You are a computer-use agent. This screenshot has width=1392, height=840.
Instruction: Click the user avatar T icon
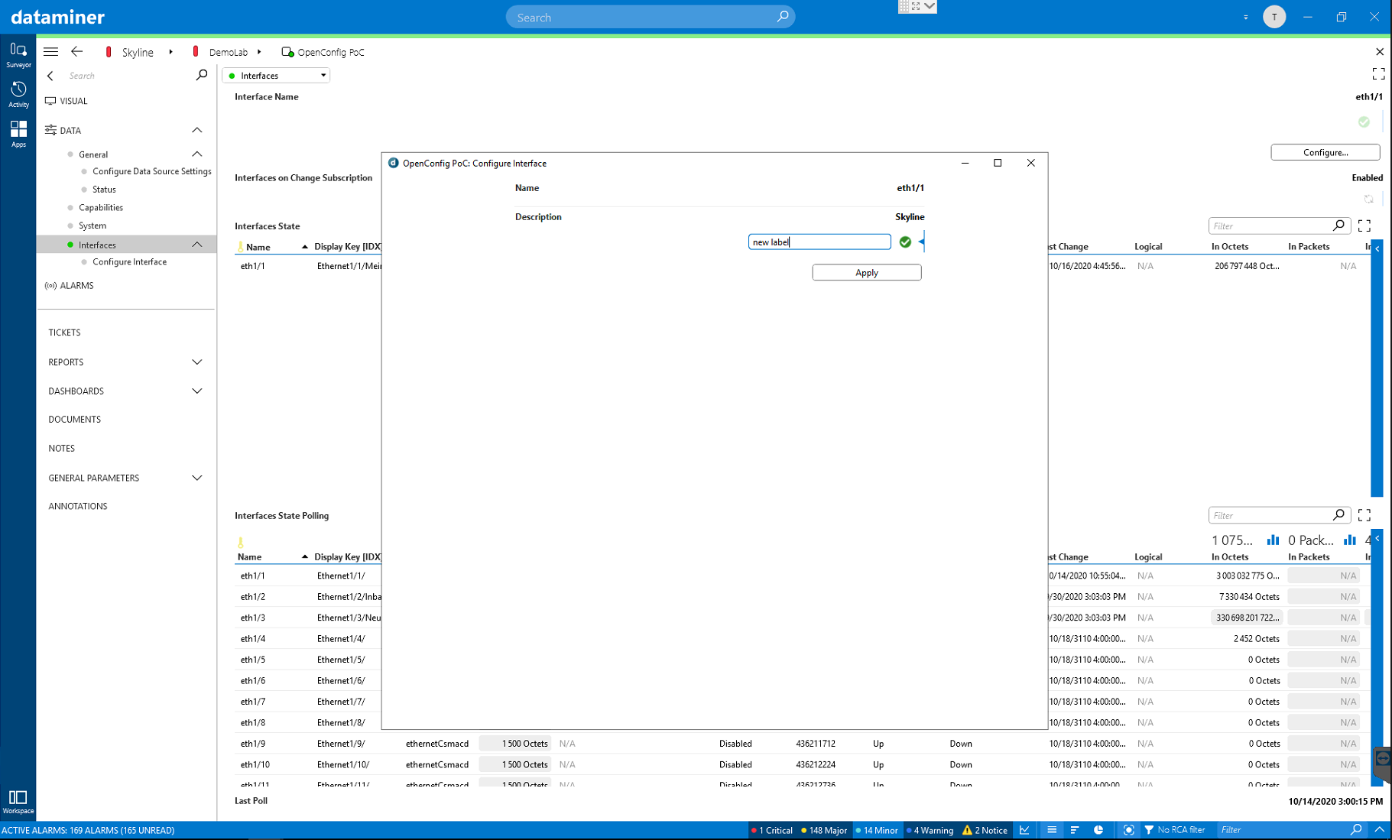point(1274,17)
